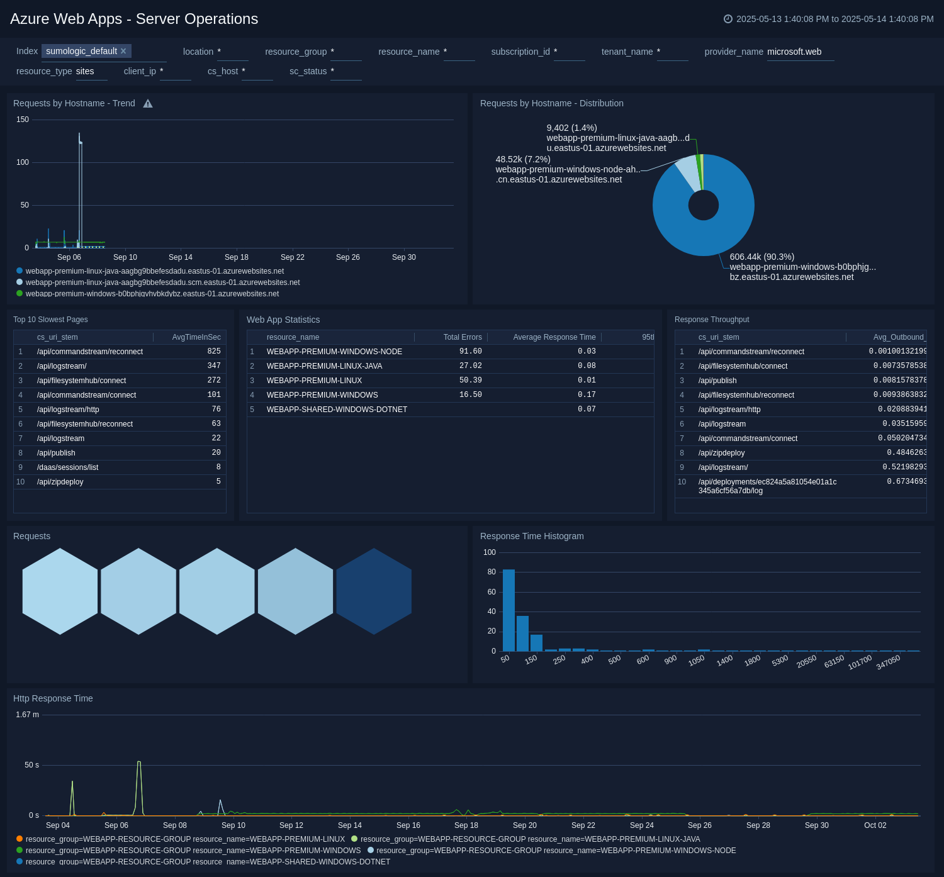
Task: Click the Response Time Histogram panel title
Action: pyautogui.click(x=532, y=536)
